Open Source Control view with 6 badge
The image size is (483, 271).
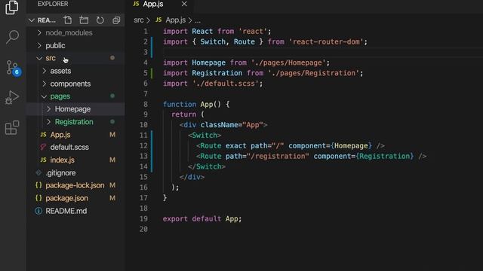click(13, 68)
